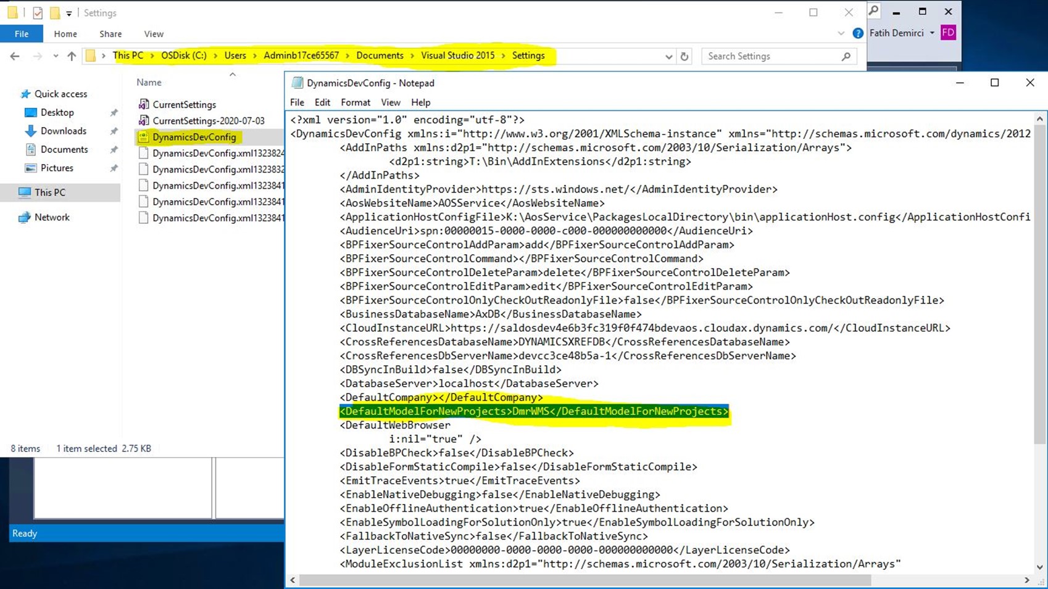This screenshot has width=1048, height=589.
Task: Click the CurrentSettings file icon
Action: click(143, 104)
